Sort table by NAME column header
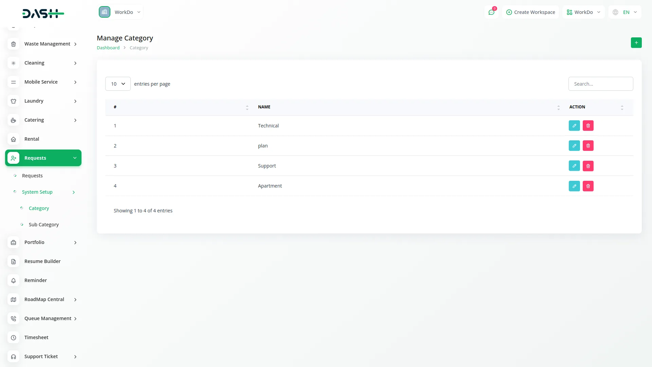 coord(264,107)
